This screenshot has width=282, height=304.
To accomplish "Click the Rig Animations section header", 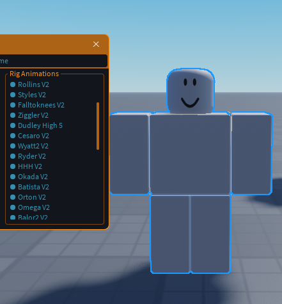I will (34, 74).
